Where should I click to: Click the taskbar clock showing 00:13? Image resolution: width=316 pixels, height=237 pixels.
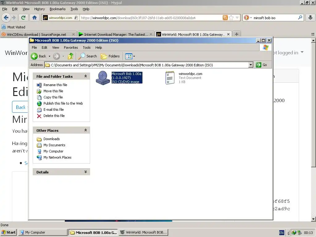coord(308,233)
